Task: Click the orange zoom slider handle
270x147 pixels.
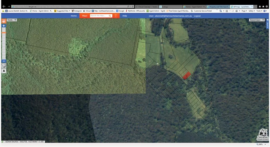Action: [x=4, y=33]
